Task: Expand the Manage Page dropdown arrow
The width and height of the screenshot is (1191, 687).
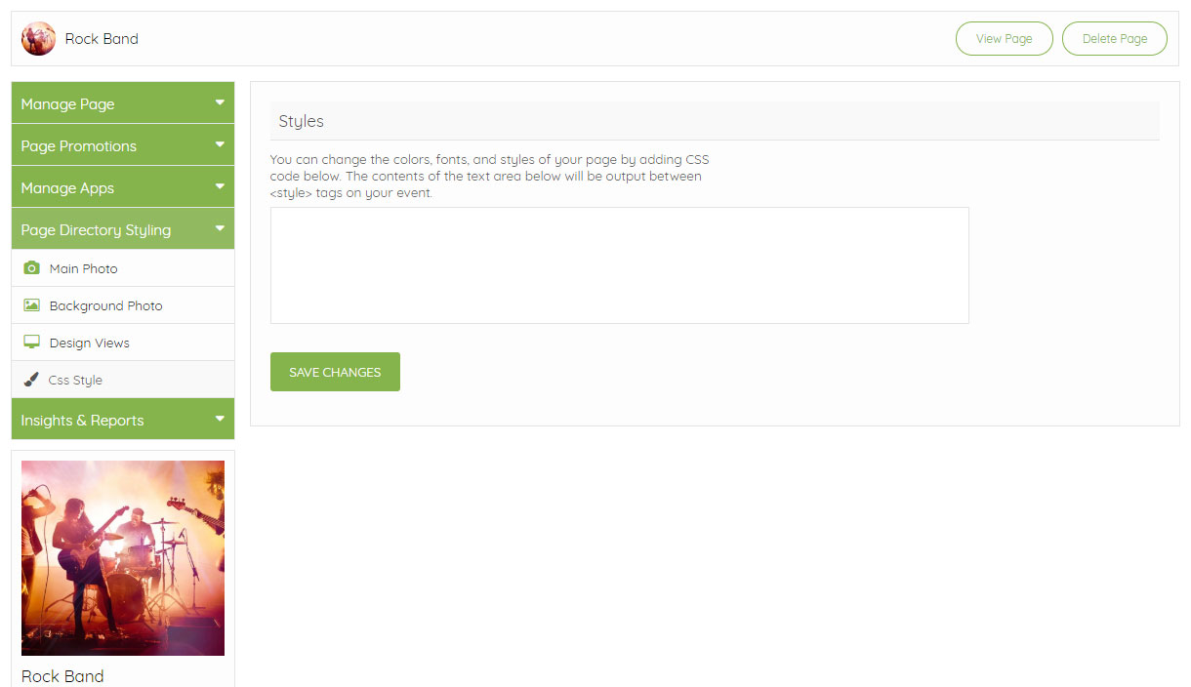Action: [x=220, y=102]
